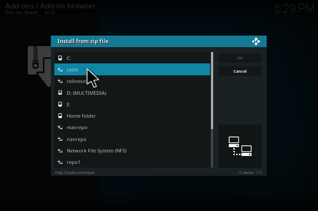318x211 pixels.
Task: Select D: (MULTIMEDIA) drive
Action: [x=132, y=93]
